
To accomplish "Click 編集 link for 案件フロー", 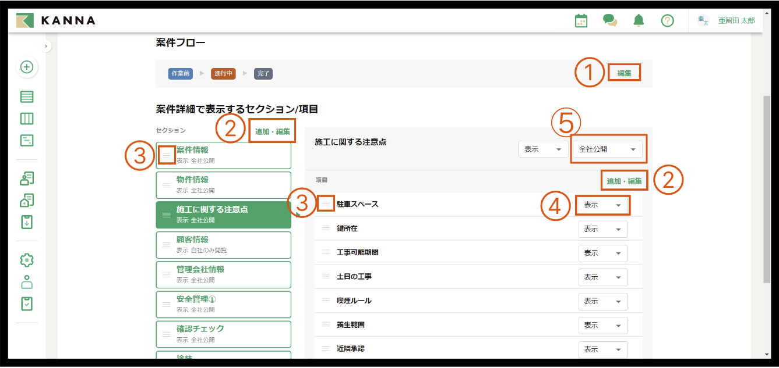I will [x=624, y=73].
